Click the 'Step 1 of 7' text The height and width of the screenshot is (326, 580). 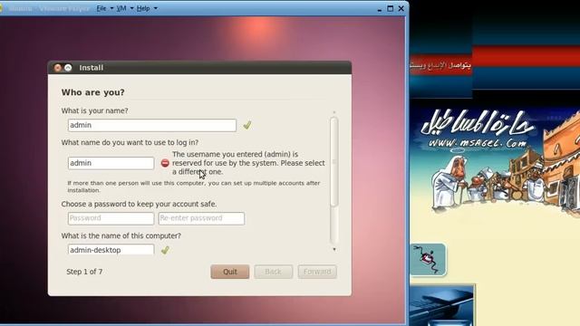click(x=84, y=272)
